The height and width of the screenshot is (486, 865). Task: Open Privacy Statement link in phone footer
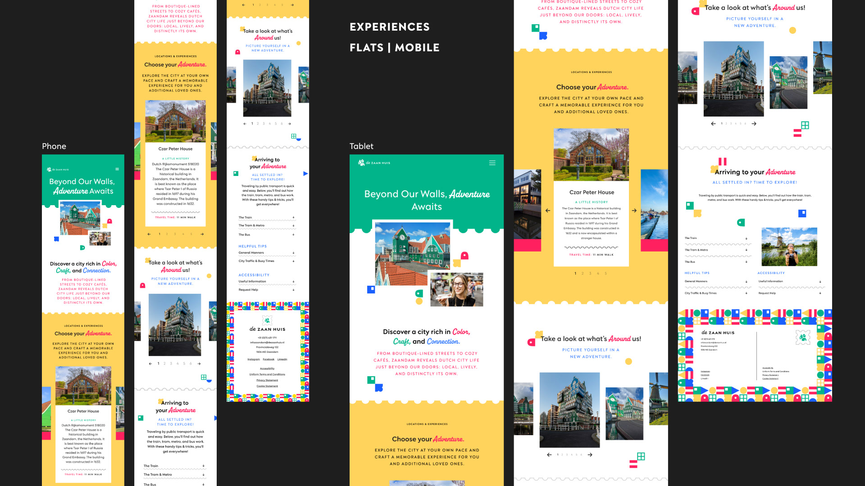click(267, 380)
